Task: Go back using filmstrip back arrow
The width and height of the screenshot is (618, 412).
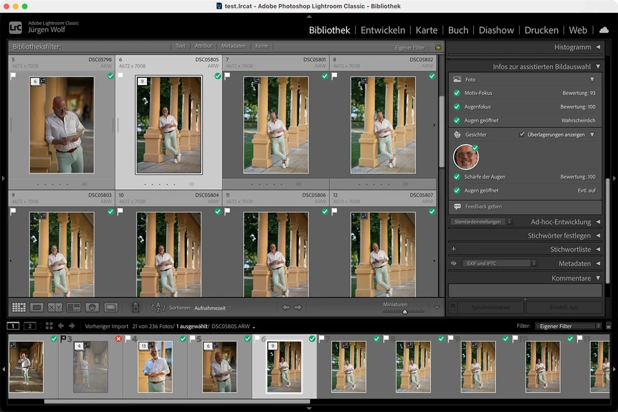Action: coord(61,326)
